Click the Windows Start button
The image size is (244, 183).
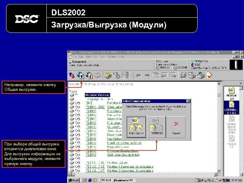point(74,180)
